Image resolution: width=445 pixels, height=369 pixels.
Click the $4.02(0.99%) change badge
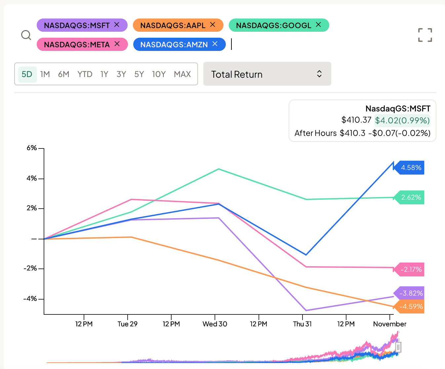point(402,120)
